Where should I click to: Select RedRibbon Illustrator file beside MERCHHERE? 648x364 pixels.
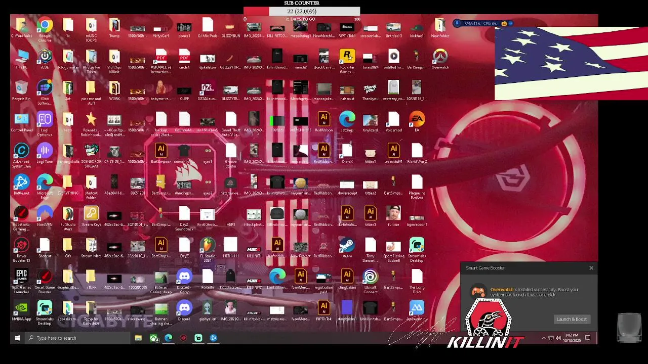click(x=324, y=122)
